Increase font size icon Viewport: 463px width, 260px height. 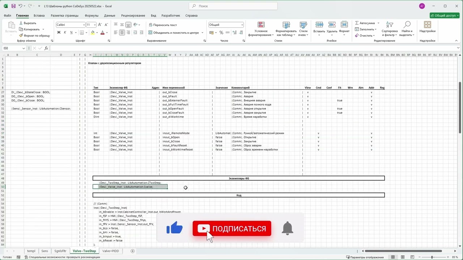(x=101, y=25)
